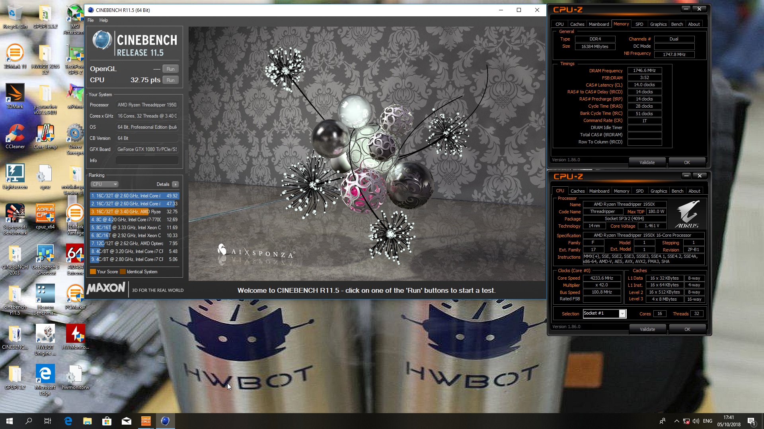Launch TechPowerUp GPU-Z shortcut
The image size is (764, 429).
tap(74, 60)
